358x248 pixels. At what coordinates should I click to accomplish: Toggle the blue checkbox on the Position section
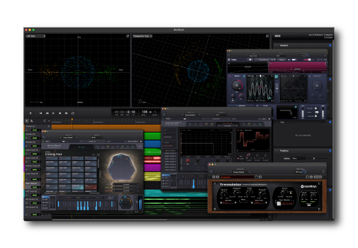point(330,150)
